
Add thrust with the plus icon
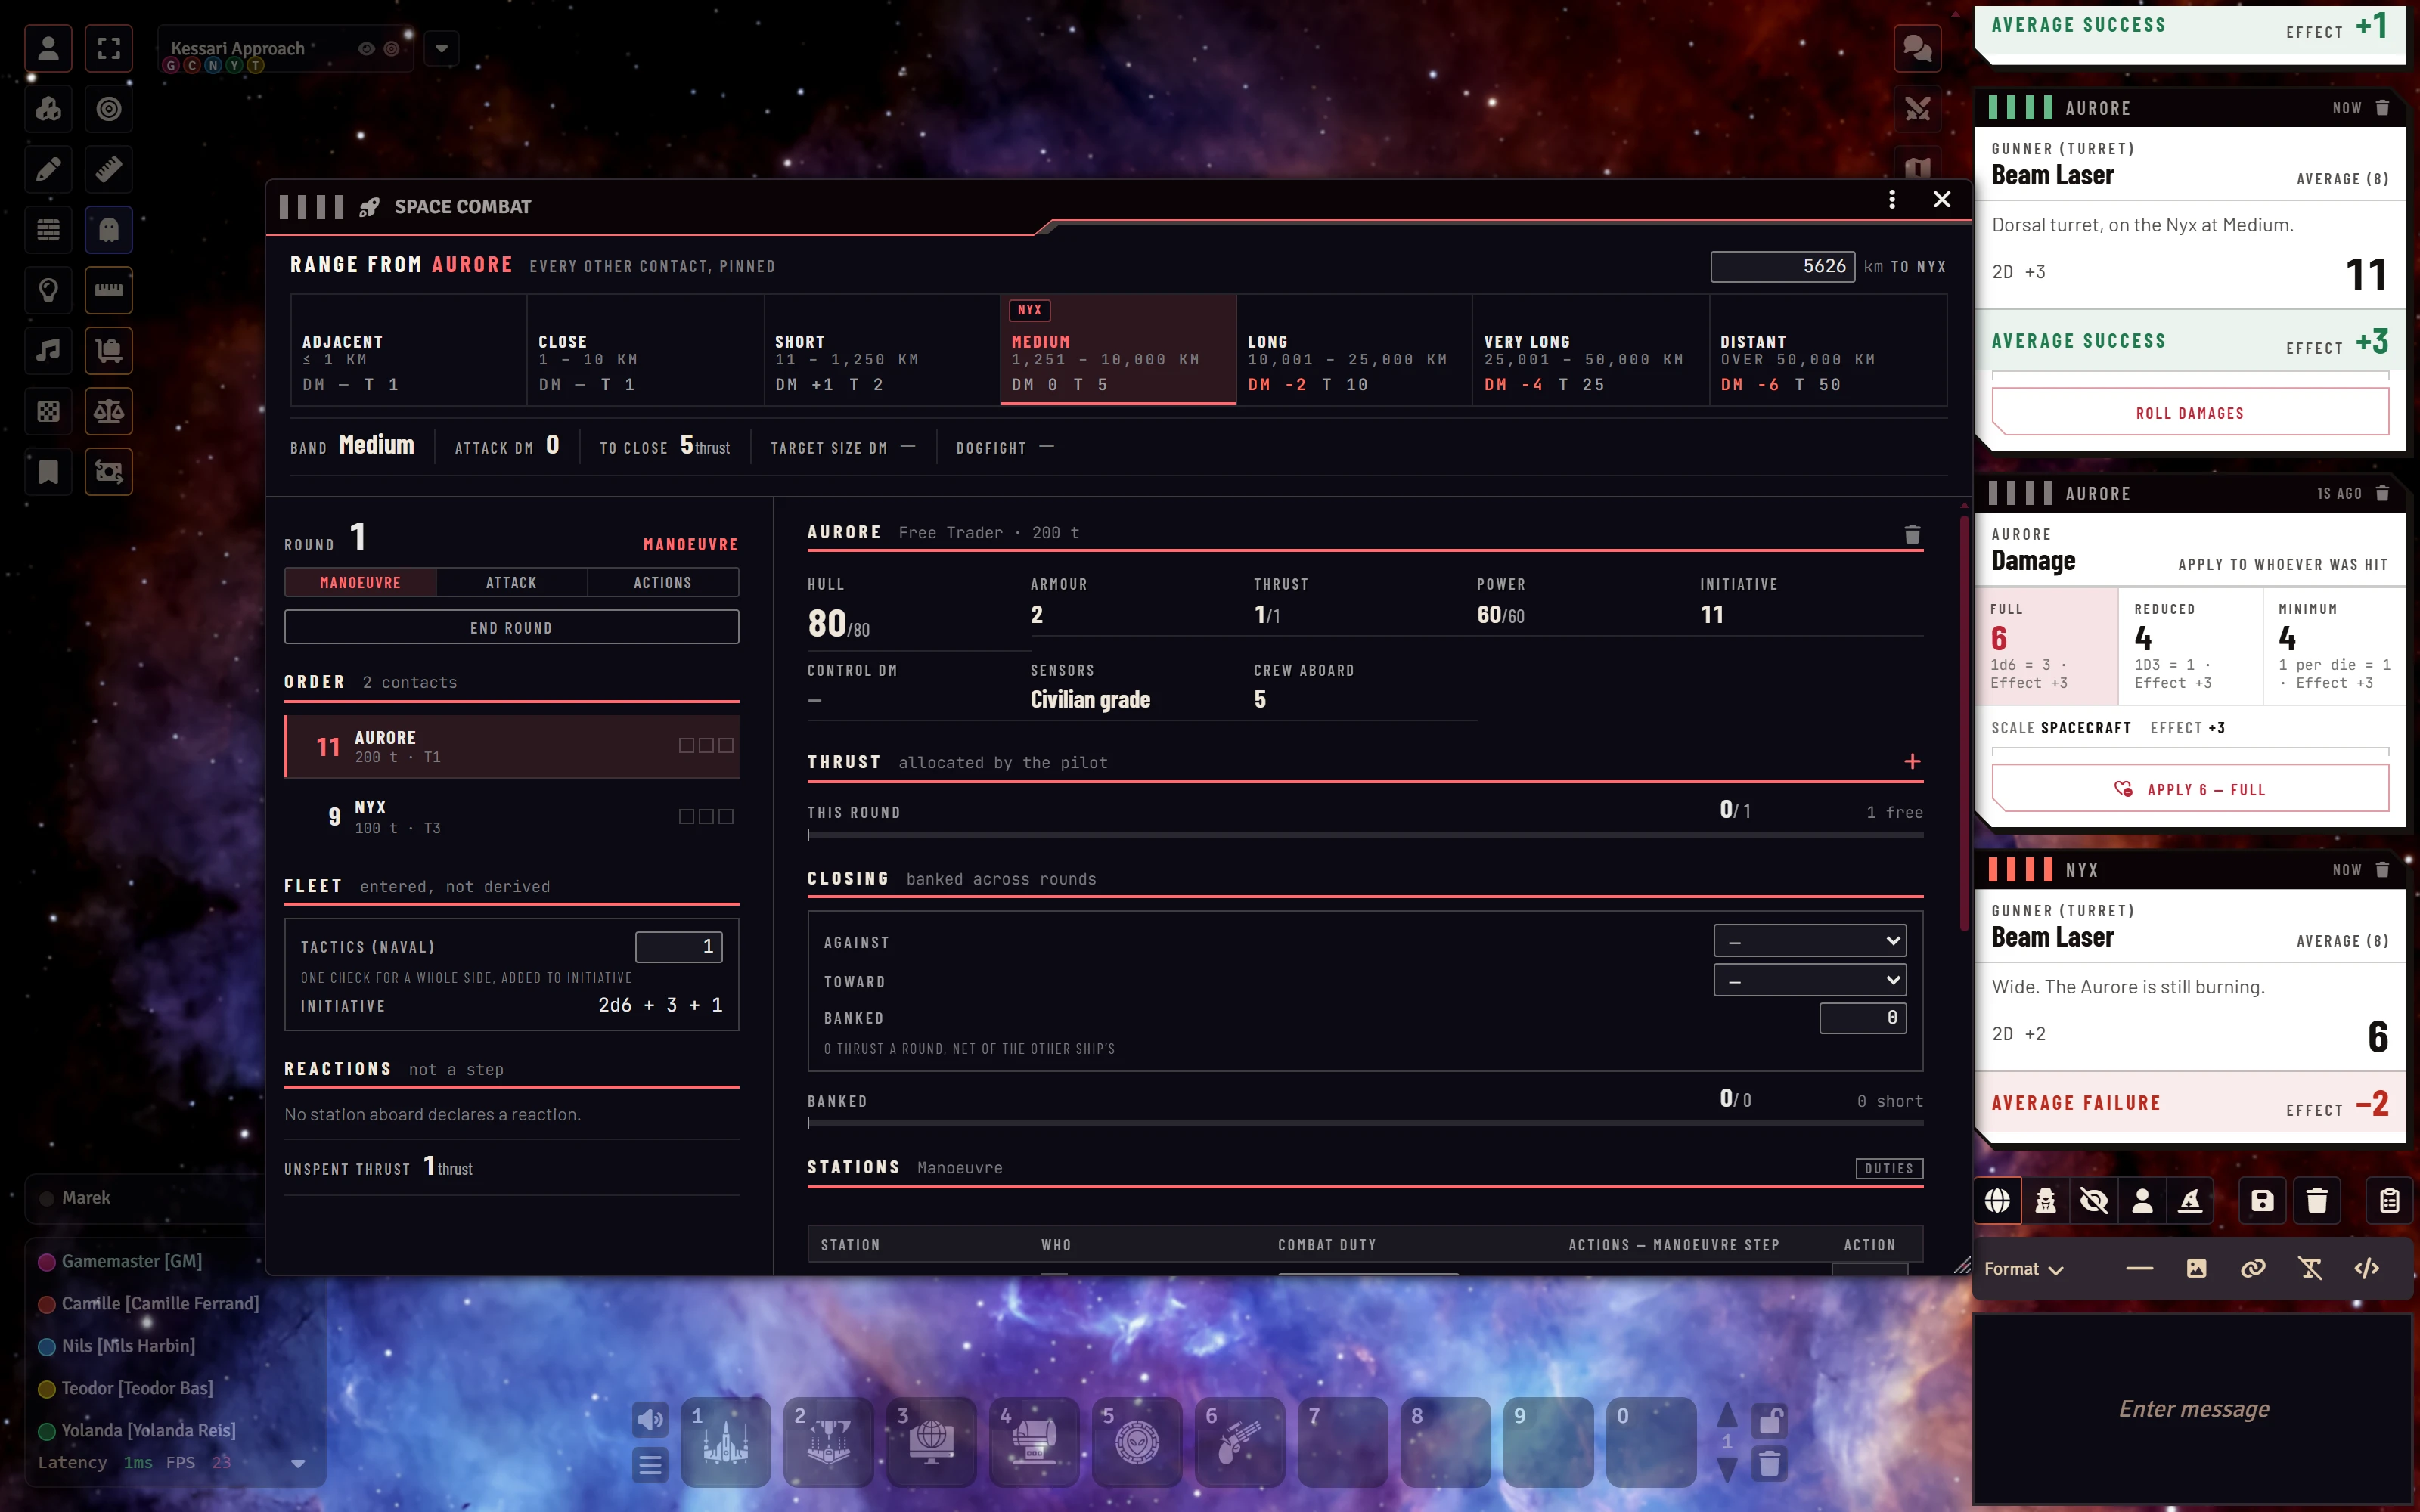point(1912,762)
